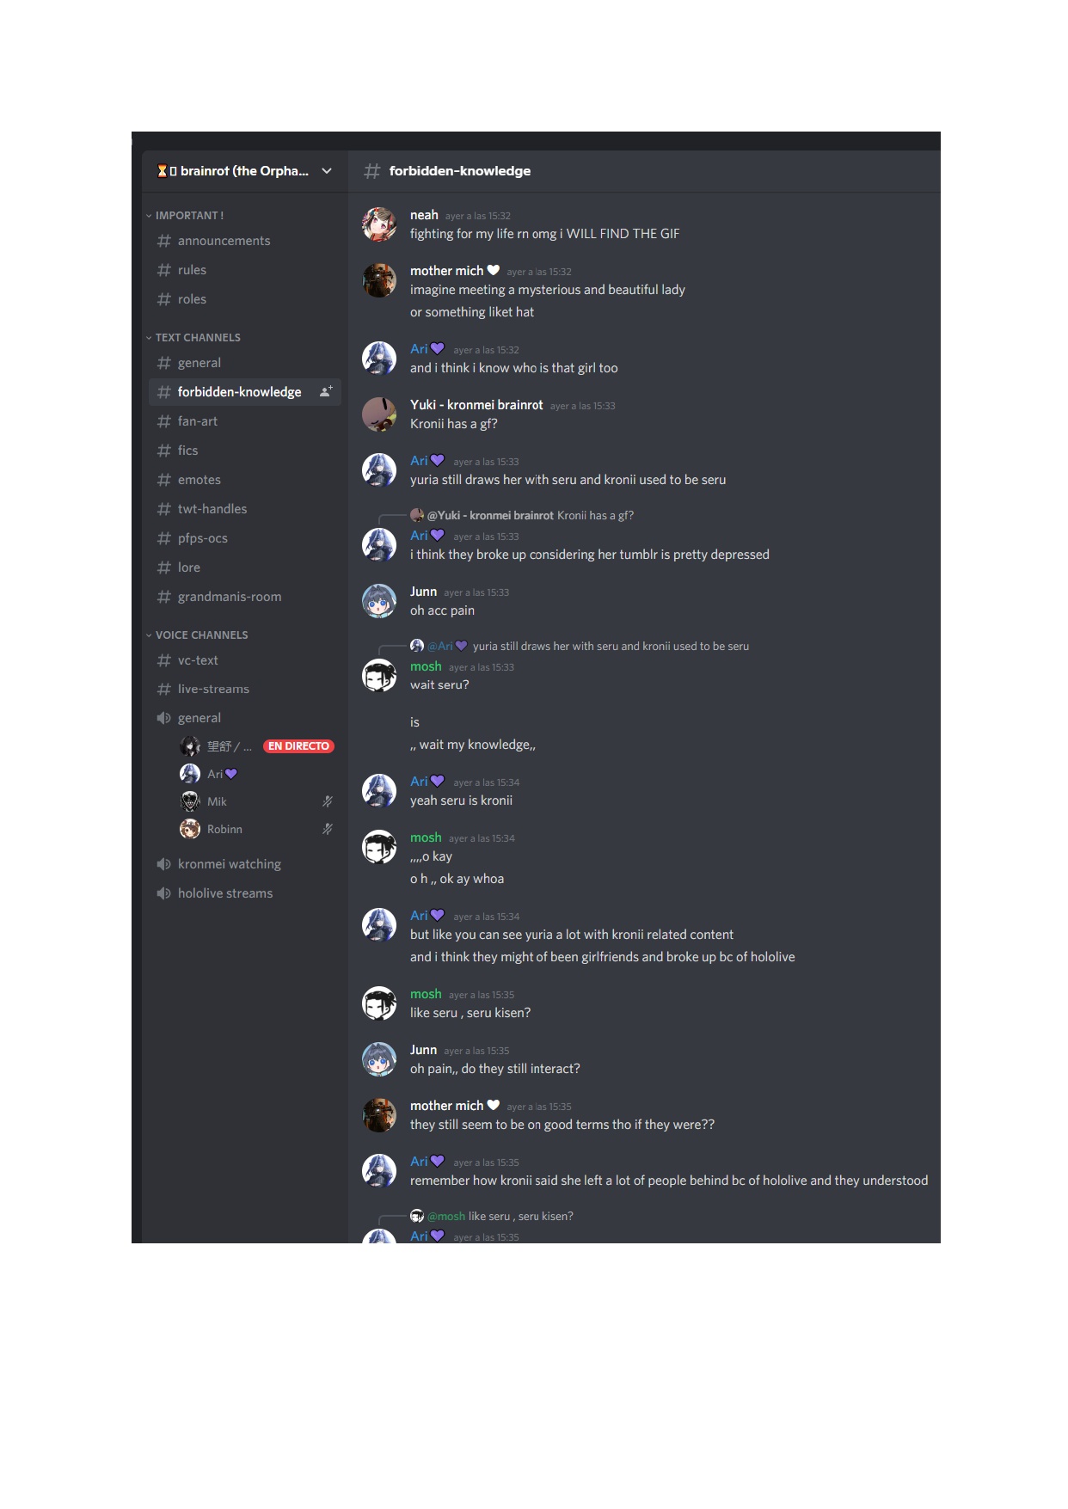
Task: Click the EN DIRECTO live badge
Action: point(298,746)
